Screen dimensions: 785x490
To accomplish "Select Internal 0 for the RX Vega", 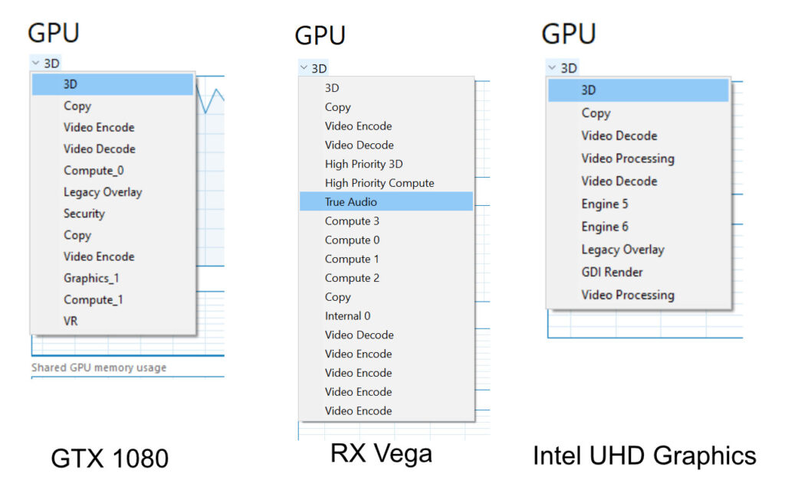I will [x=348, y=315].
